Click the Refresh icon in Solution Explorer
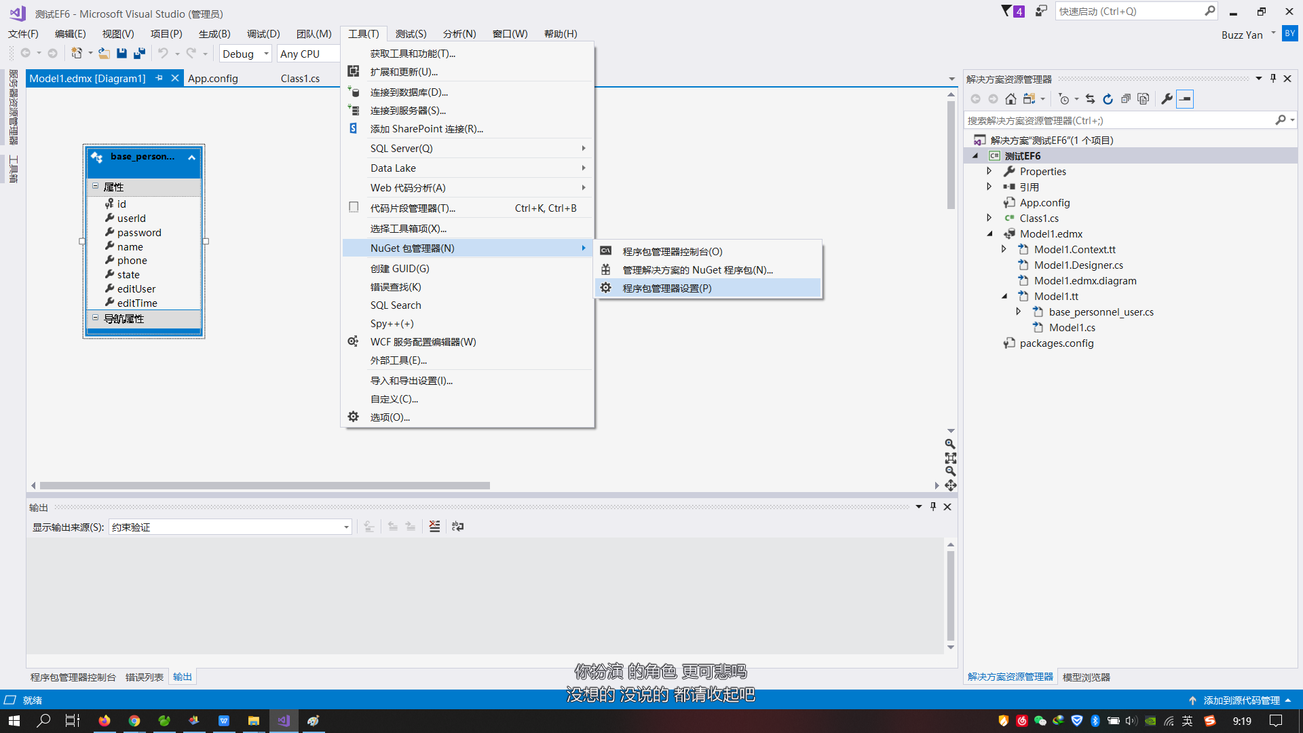This screenshot has height=733, width=1303. pos(1108,99)
